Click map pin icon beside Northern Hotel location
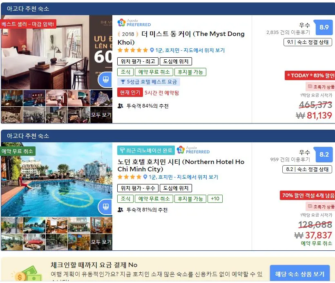The image size is (335, 283). [145, 177]
